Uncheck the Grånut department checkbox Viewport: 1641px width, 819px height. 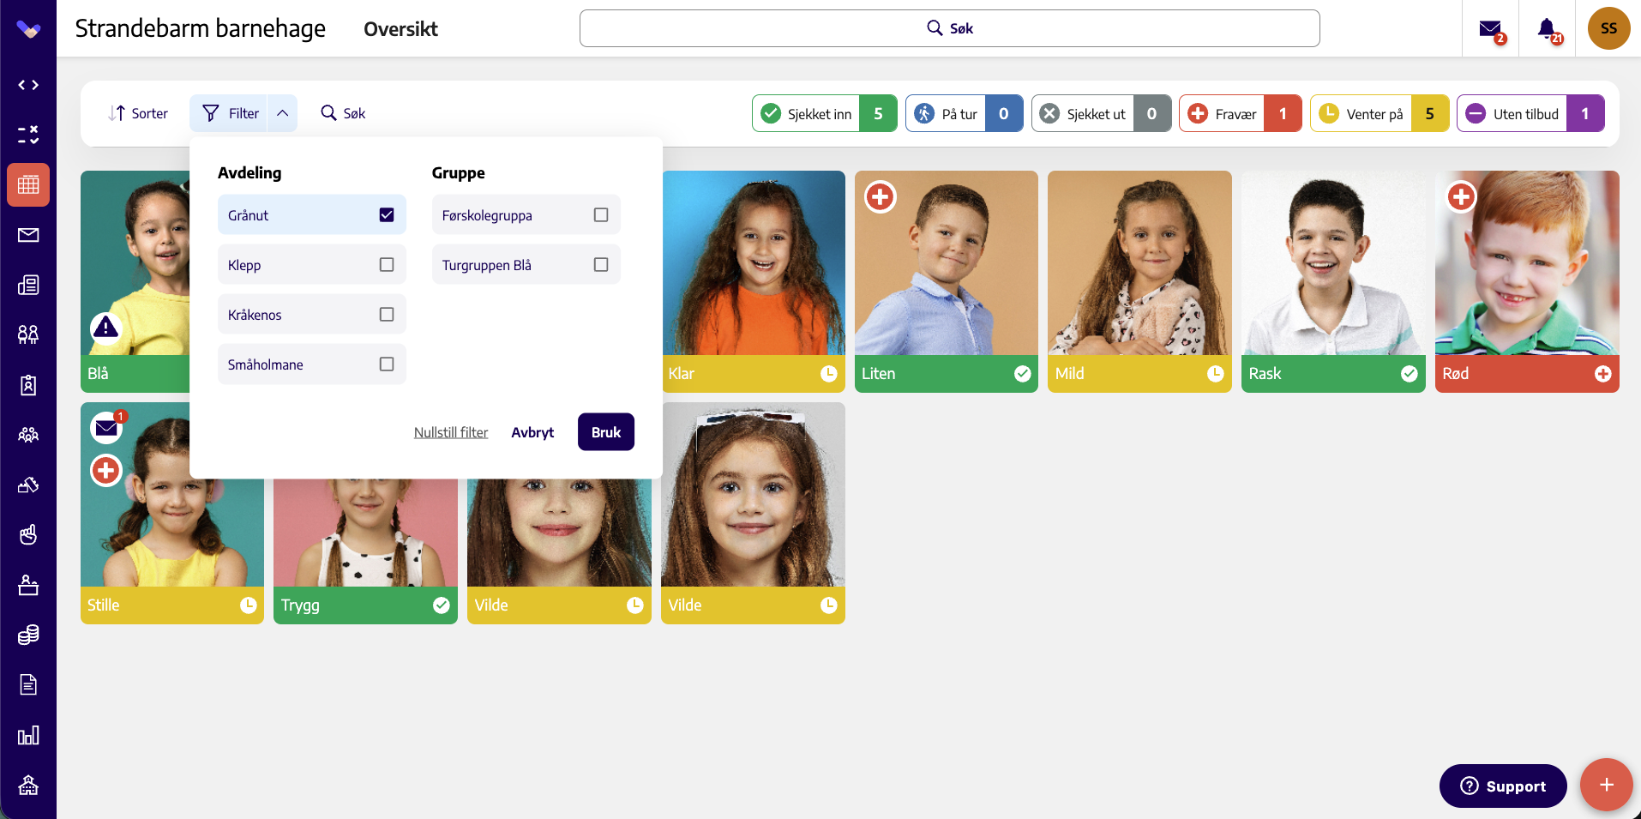[387, 215]
